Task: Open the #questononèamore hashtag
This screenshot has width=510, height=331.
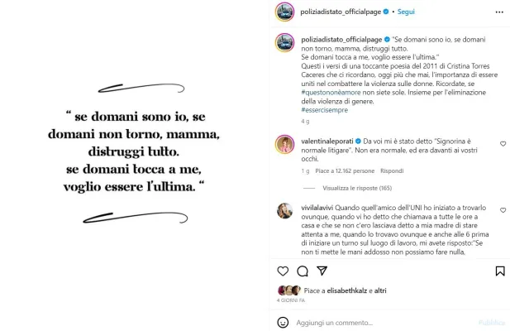Action: [x=331, y=93]
